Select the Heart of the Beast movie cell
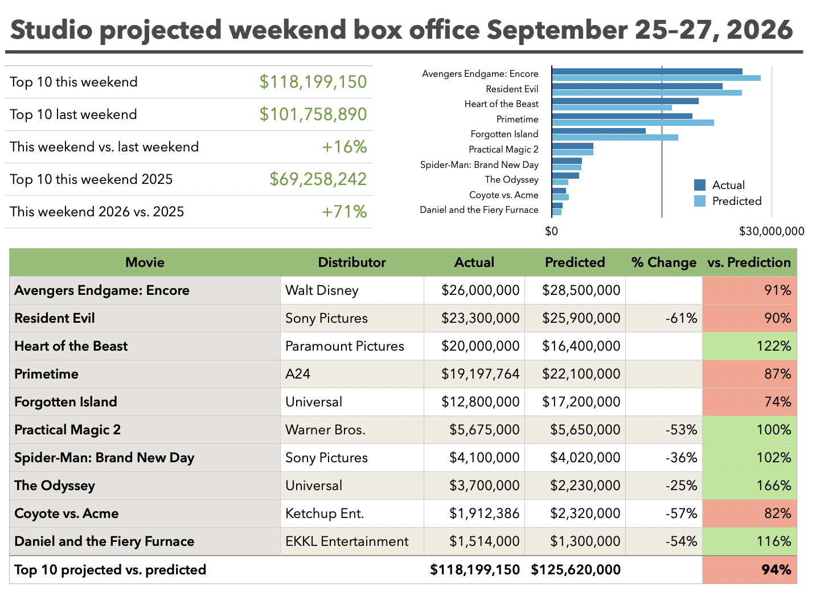 pos(145,346)
